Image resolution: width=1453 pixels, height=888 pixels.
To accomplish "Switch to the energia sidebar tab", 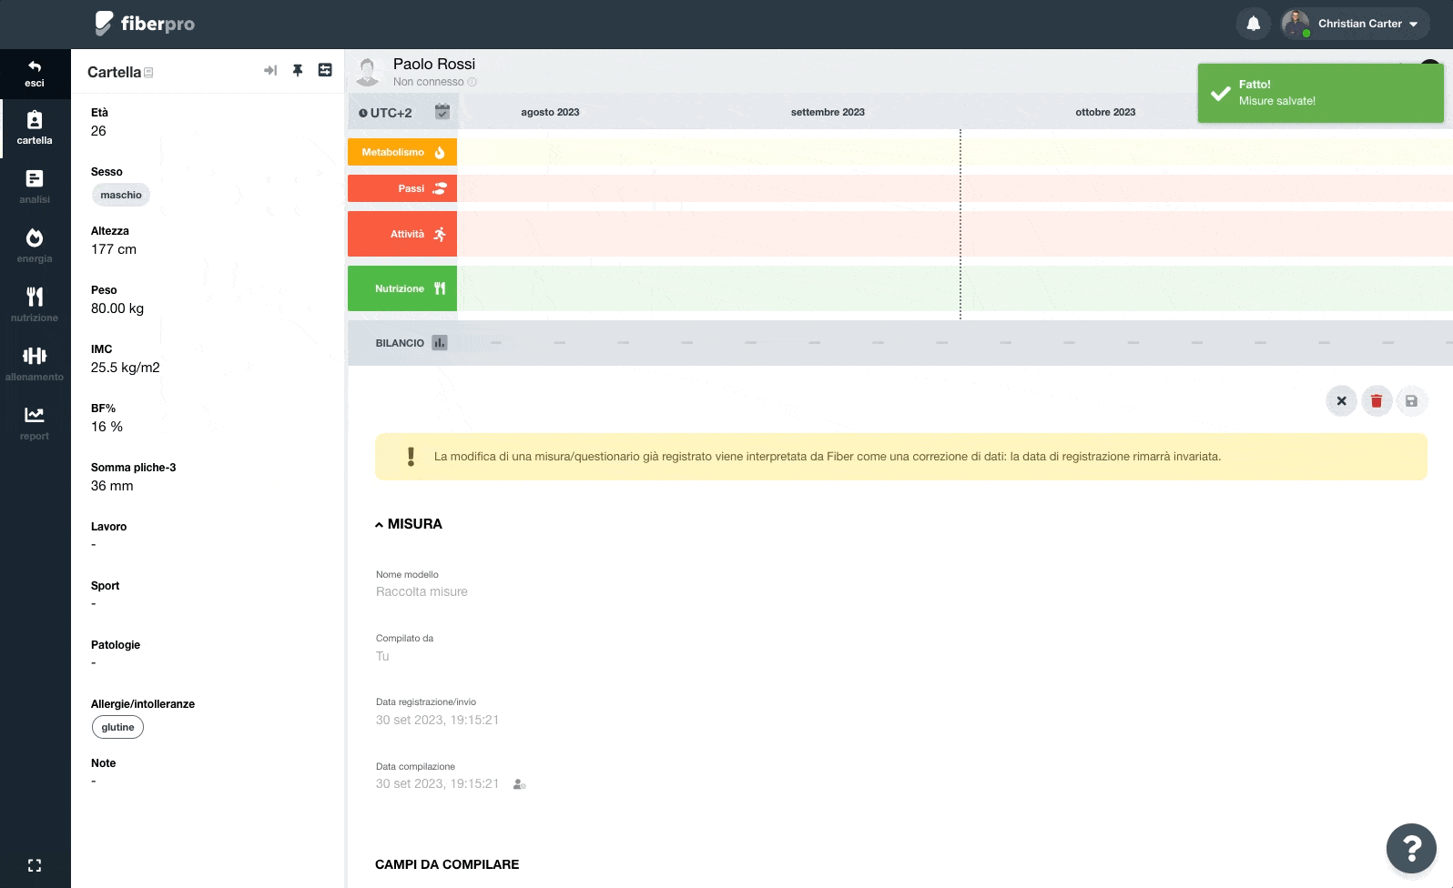I will (x=35, y=246).
